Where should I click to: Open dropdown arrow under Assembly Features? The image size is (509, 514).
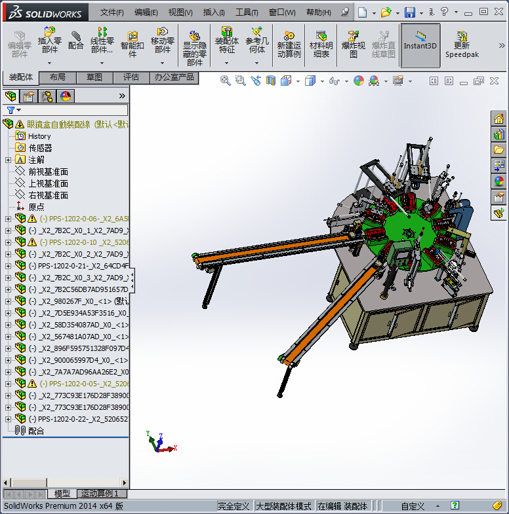[226, 63]
